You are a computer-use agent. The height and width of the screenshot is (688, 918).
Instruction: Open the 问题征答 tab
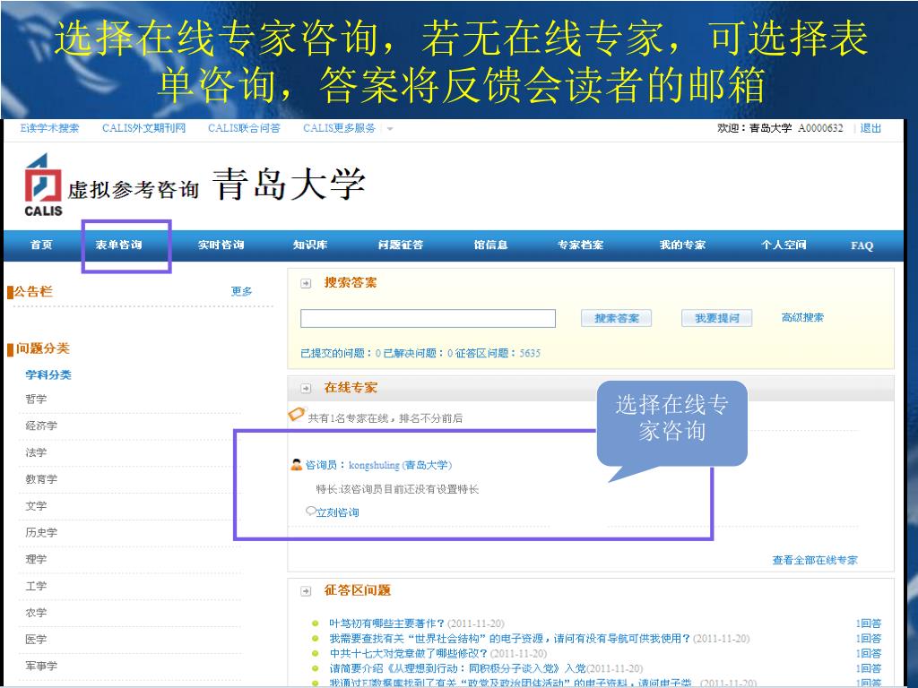401,245
